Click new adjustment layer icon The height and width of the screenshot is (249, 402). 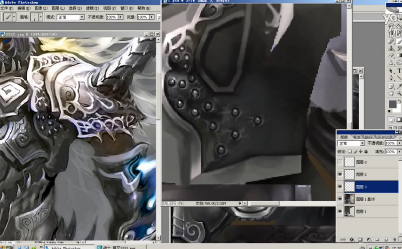click(x=369, y=240)
